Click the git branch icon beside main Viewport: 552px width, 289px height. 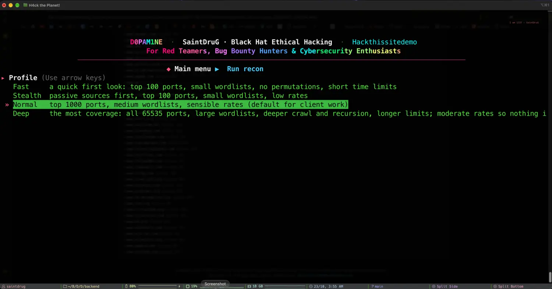tap(372, 286)
